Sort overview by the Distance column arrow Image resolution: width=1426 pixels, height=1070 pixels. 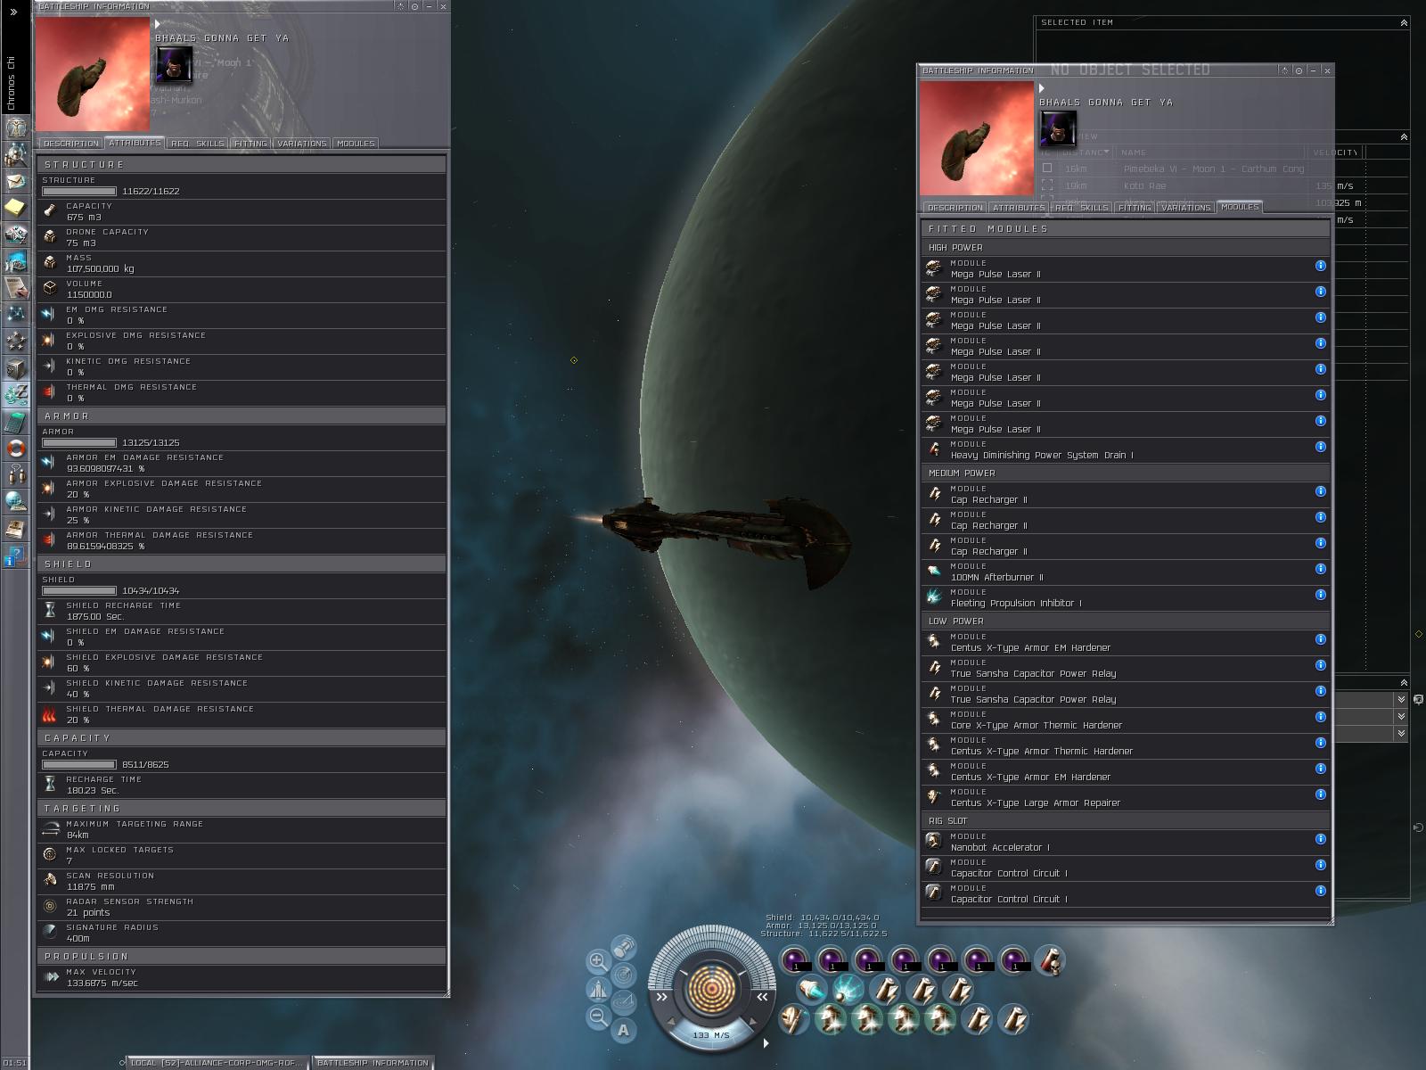tap(1105, 152)
